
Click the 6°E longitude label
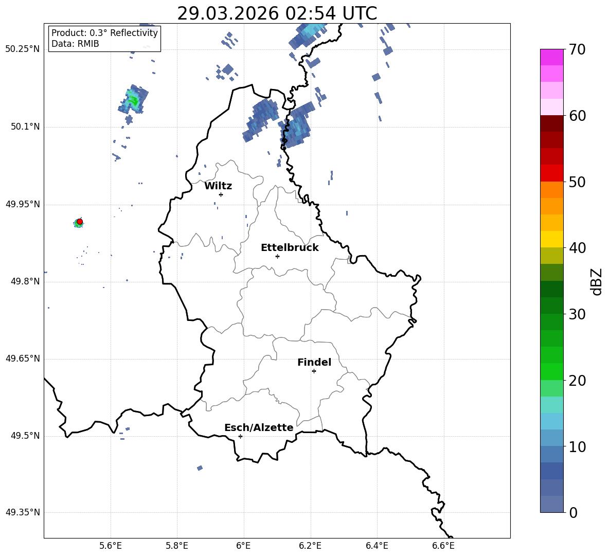pos(243,546)
